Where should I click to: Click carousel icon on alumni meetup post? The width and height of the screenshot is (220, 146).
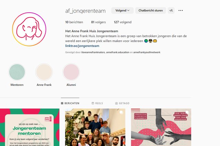point(187,112)
